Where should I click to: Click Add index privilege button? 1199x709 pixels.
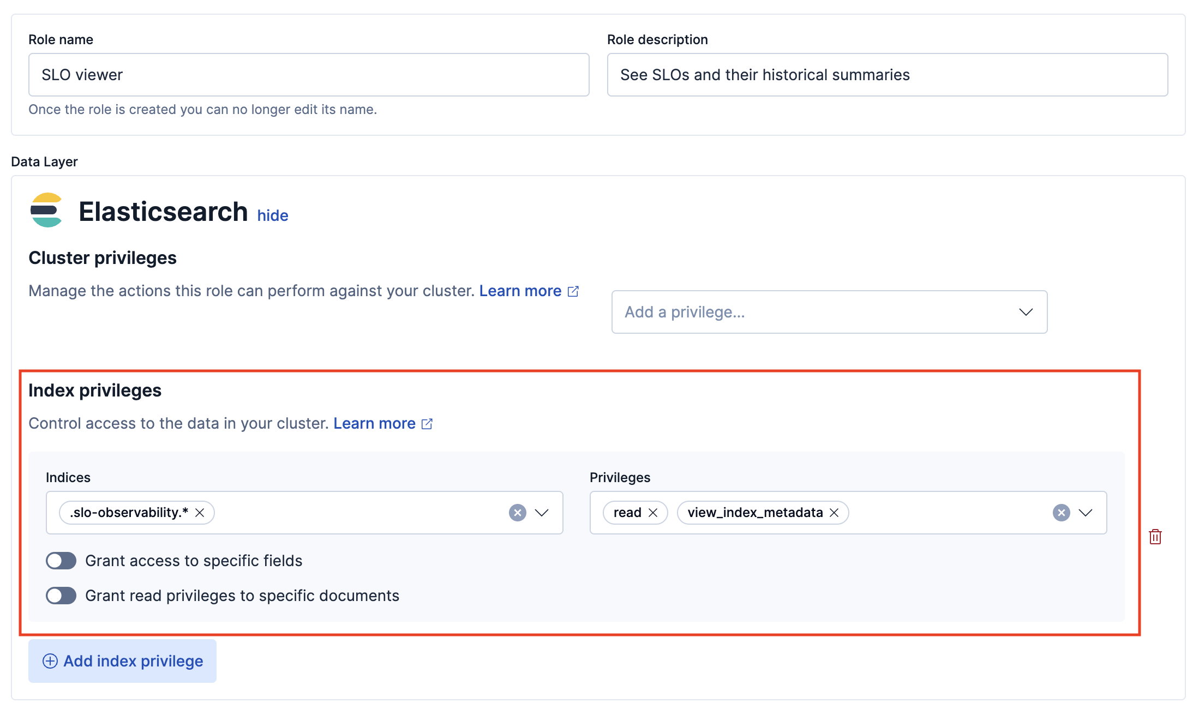coord(122,661)
